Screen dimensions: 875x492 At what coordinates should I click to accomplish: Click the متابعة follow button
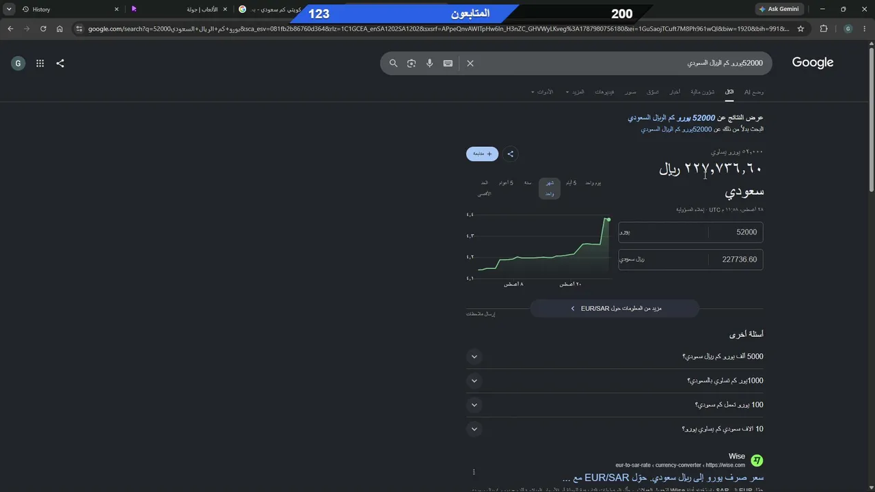coord(483,154)
